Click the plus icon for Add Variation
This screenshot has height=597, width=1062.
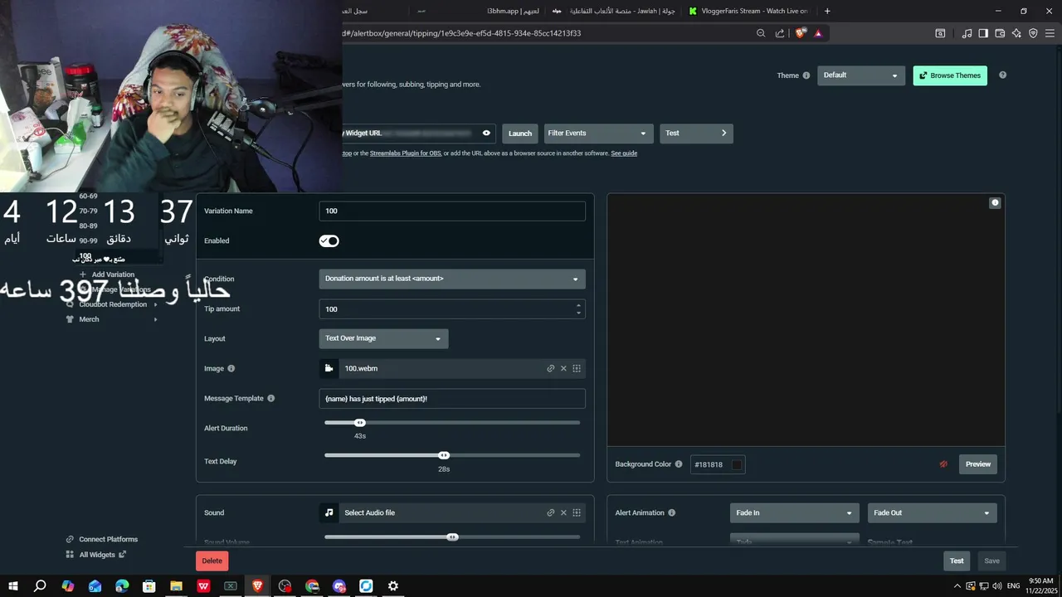(82, 274)
